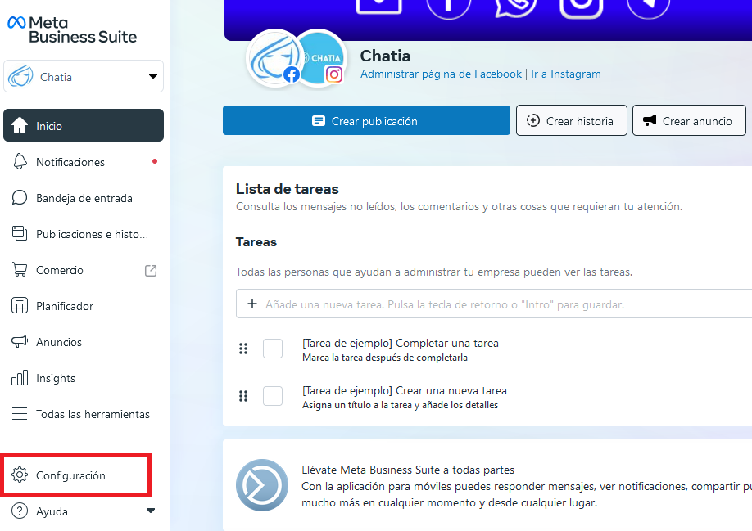Click drag handle for Completar una tarea

[x=243, y=349]
